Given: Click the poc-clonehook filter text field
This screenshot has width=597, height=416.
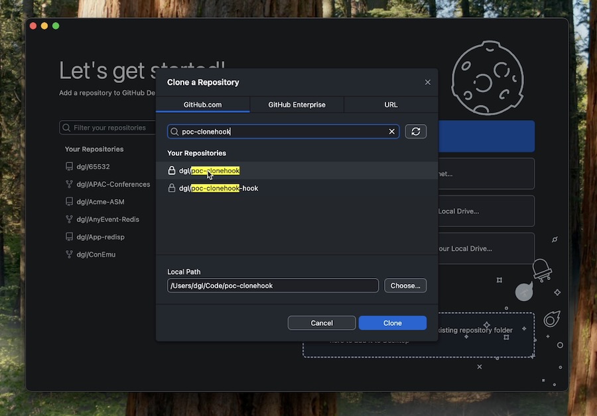Looking at the screenshot, I should (x=283, y=131).
